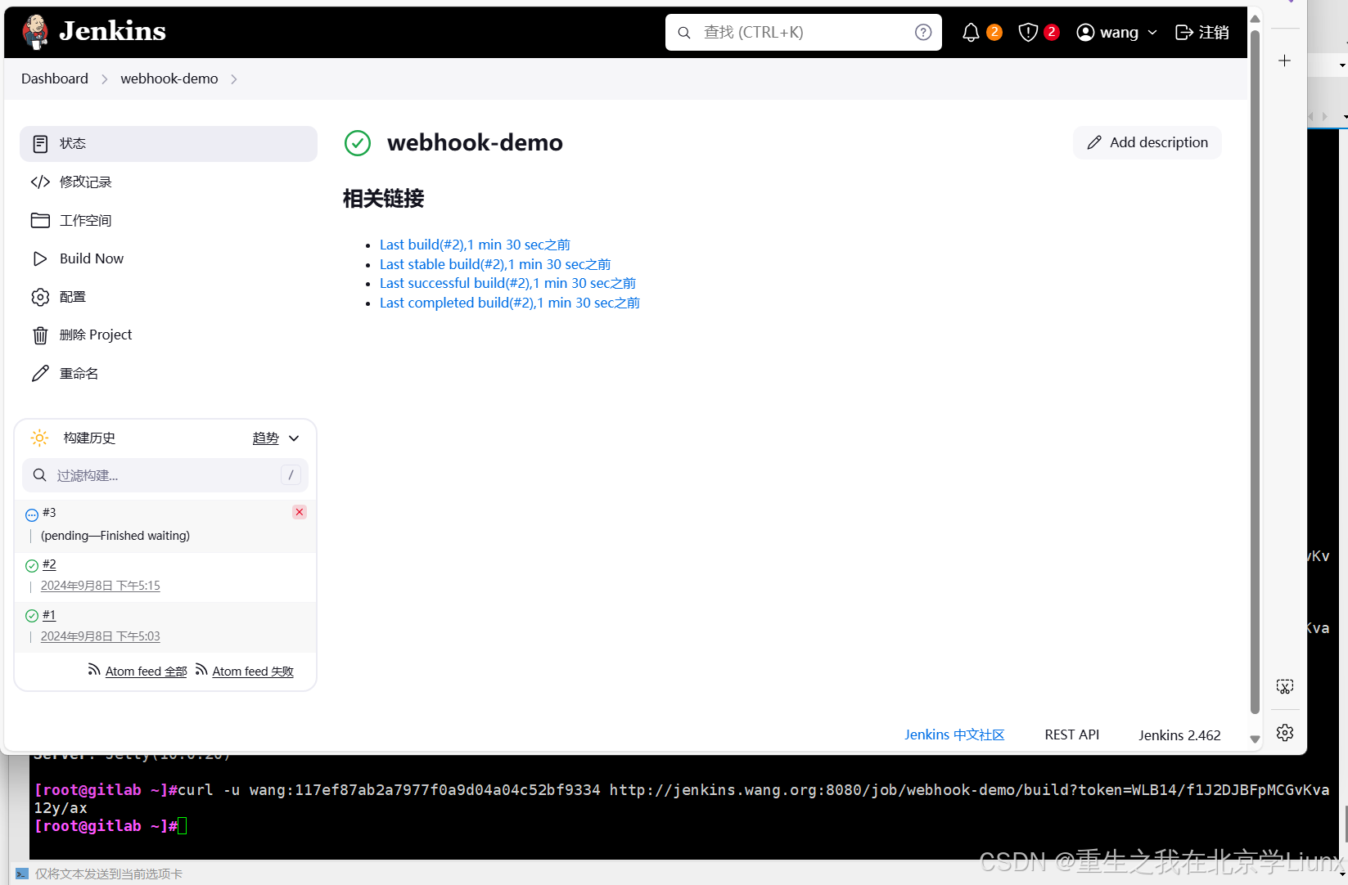Image resolution: width=1348 pixels, height=885 pixels.
Task: Click the pending status icon of build #3
Action: (x=32, y=514)
